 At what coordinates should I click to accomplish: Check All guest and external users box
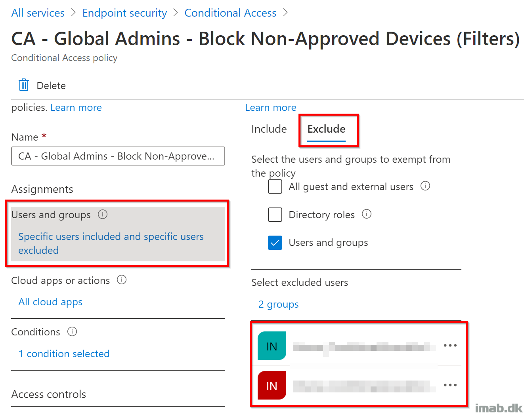click(275, 186)
